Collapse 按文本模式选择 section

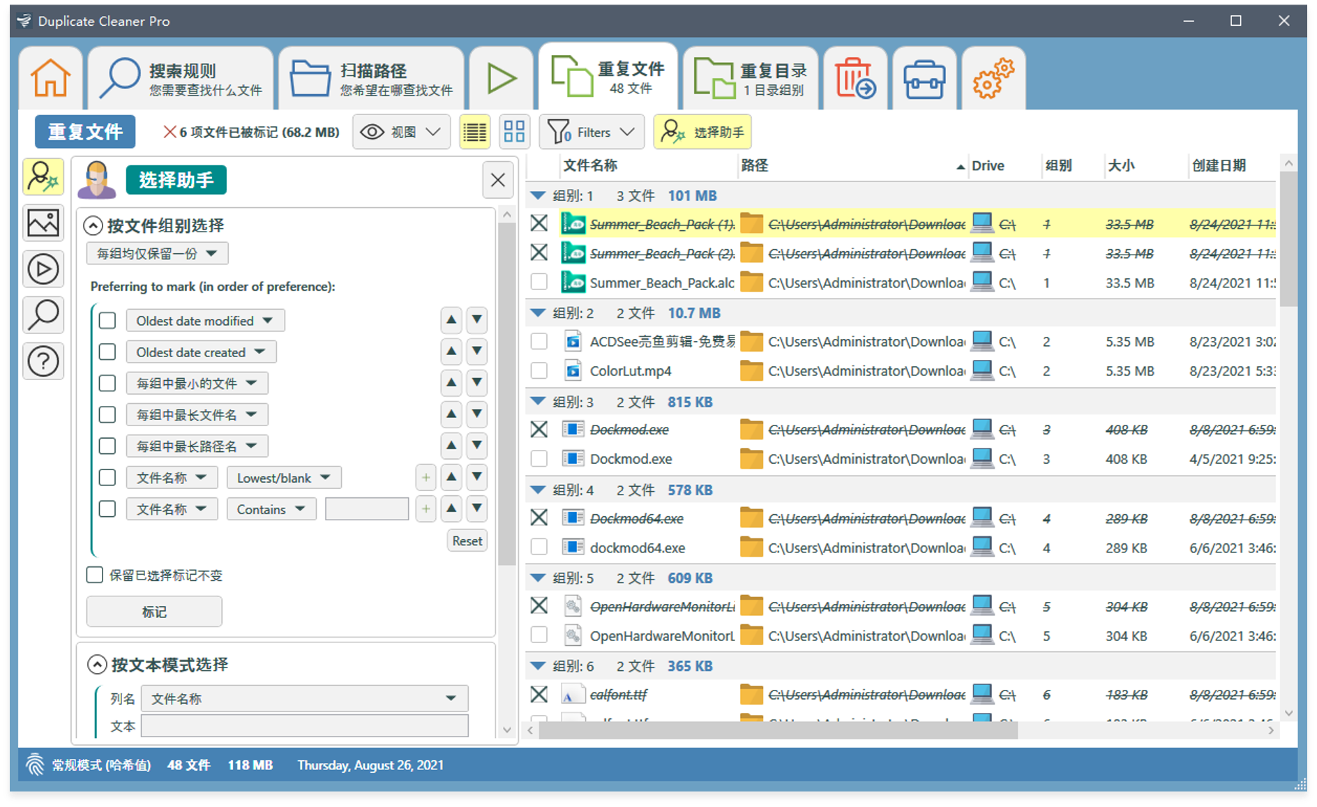click(97, 665)
